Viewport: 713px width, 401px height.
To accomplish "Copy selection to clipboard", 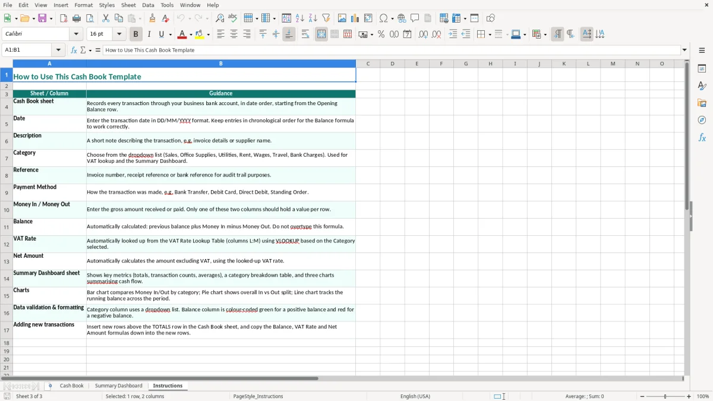I will coord(119,18).
